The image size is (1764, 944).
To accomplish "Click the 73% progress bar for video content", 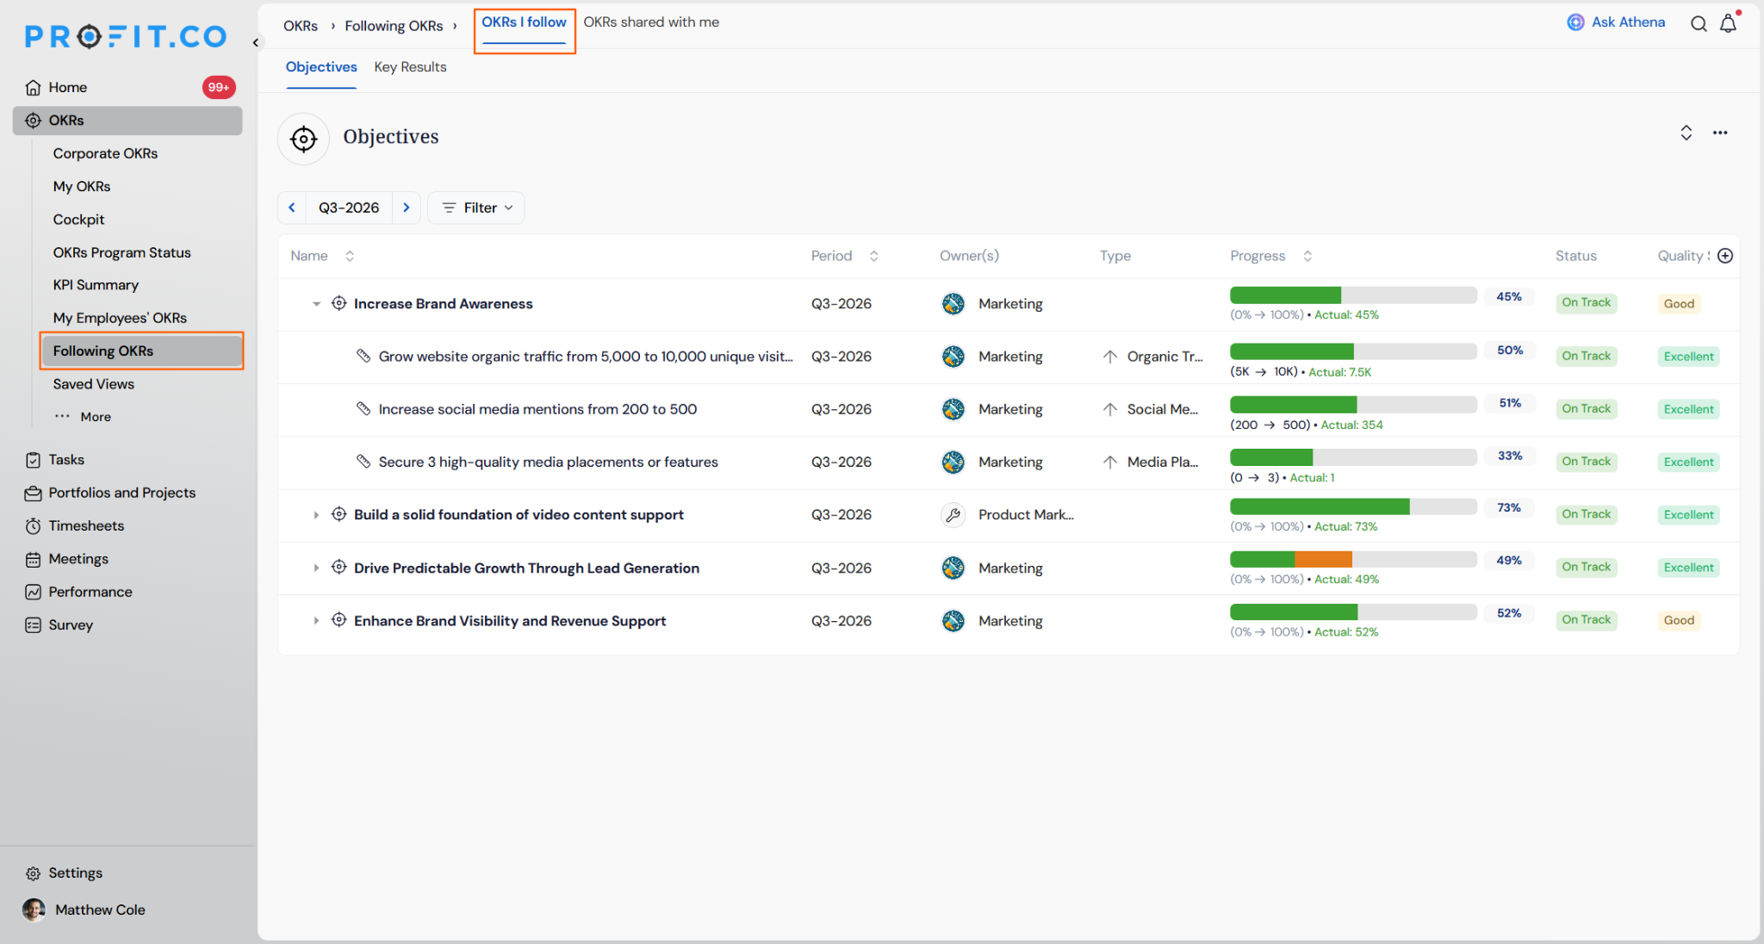I will coord(1353,507).
